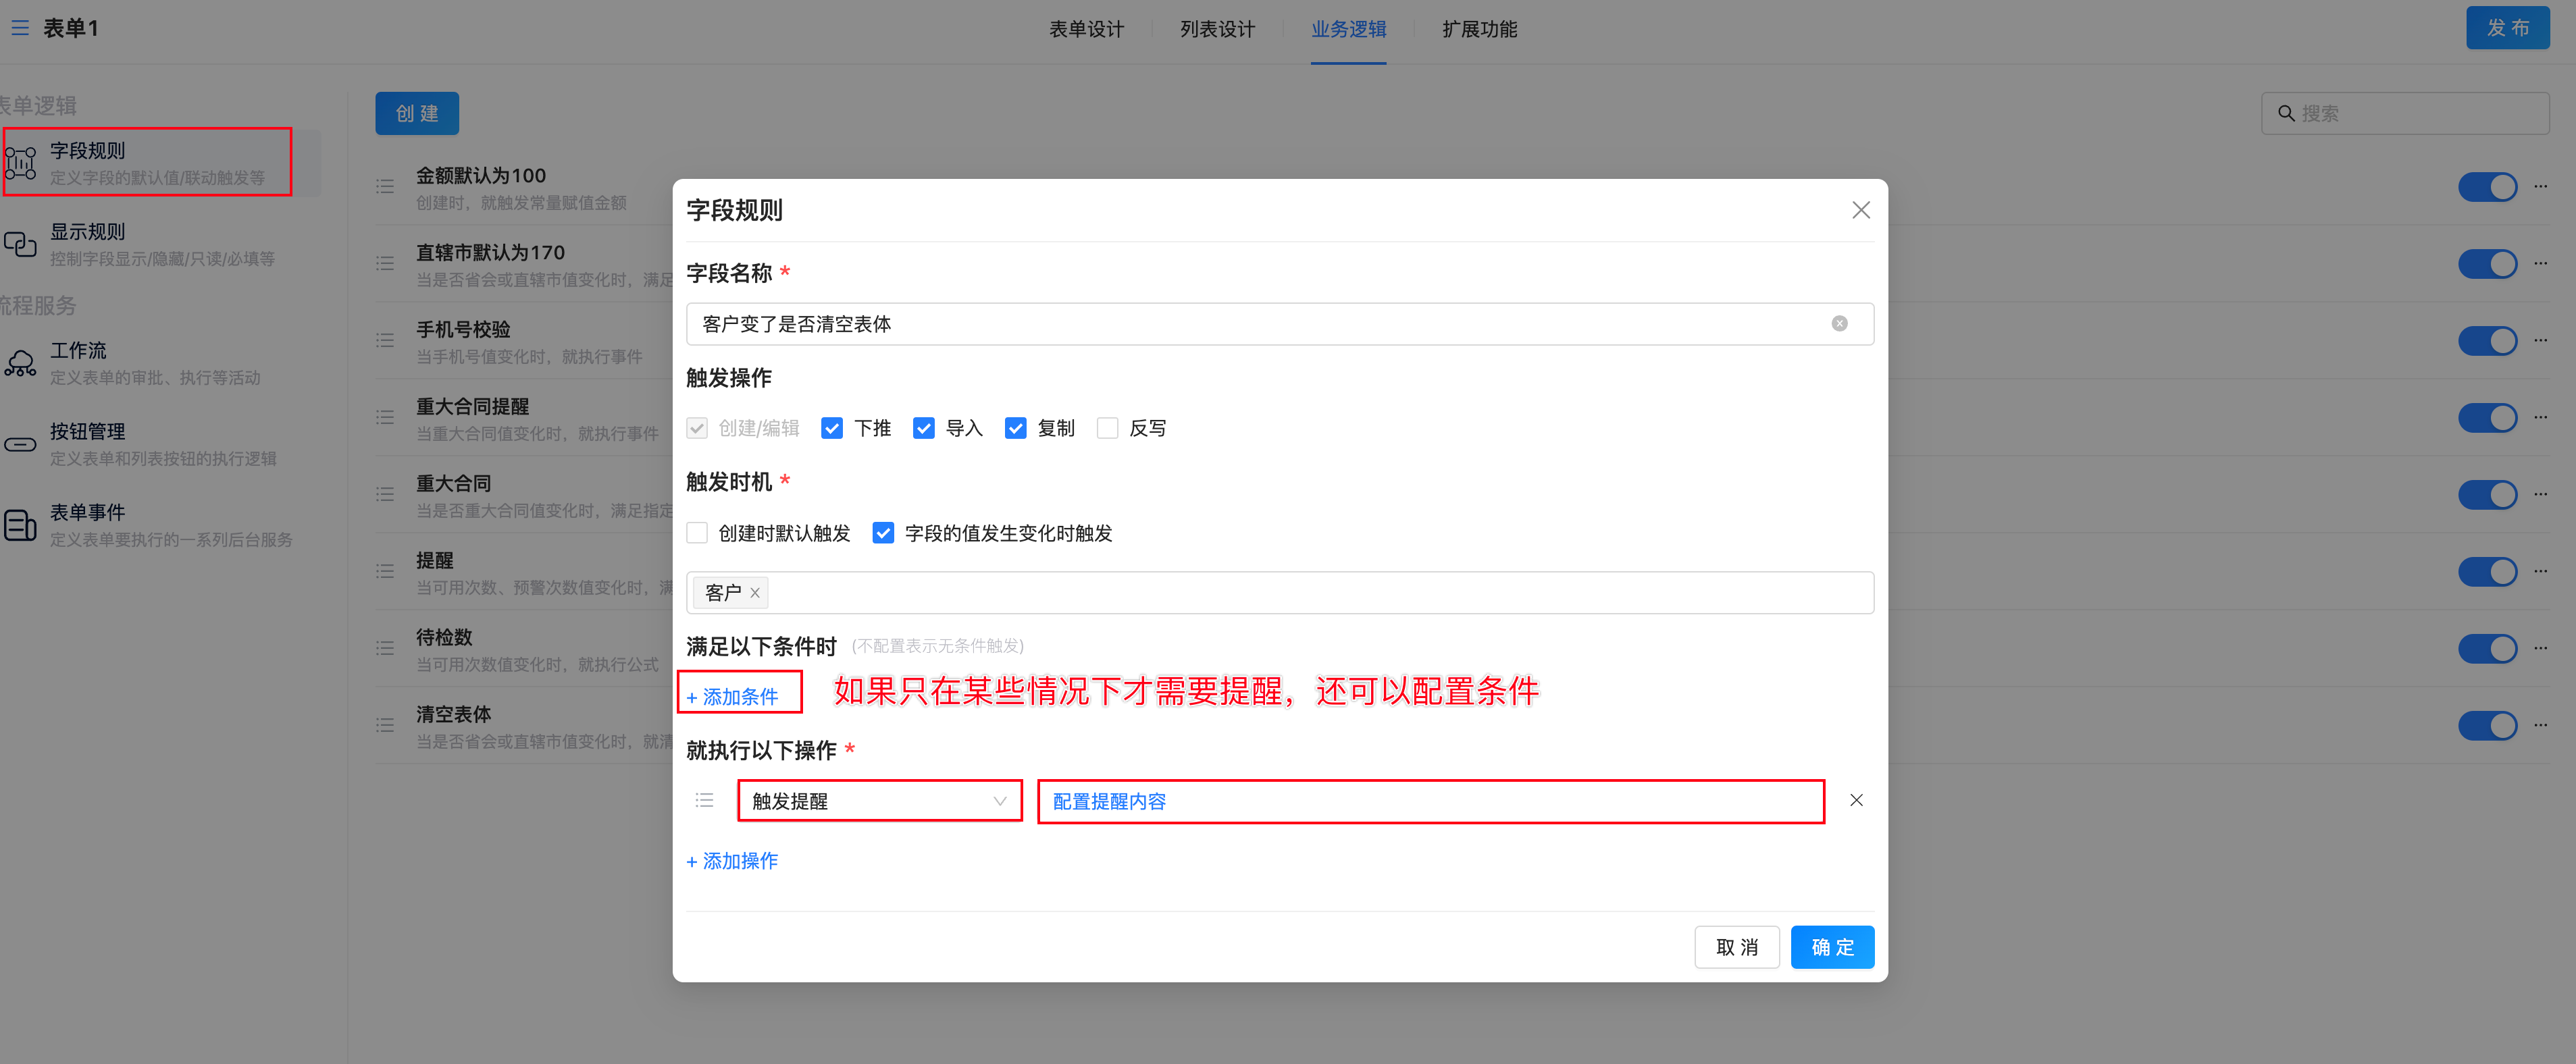Enable the 反写 checkbox
The width and height of the screenshot is (2576, 1064).
pyautogui.click(x=1107, y=428)
